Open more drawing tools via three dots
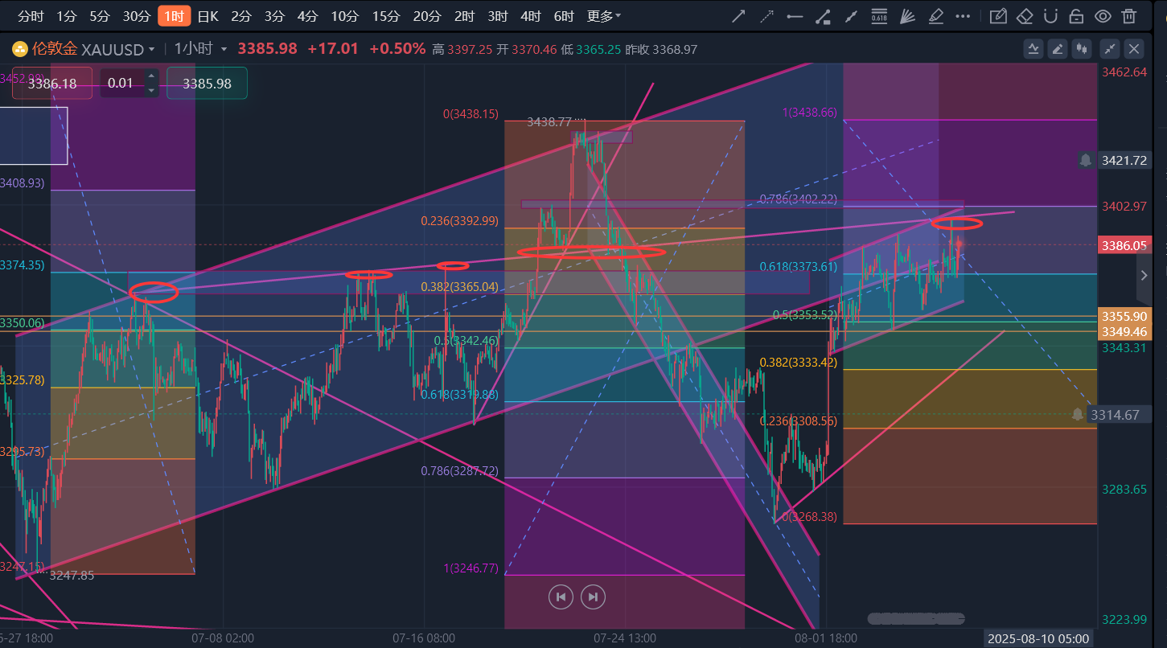 point(963,16)
